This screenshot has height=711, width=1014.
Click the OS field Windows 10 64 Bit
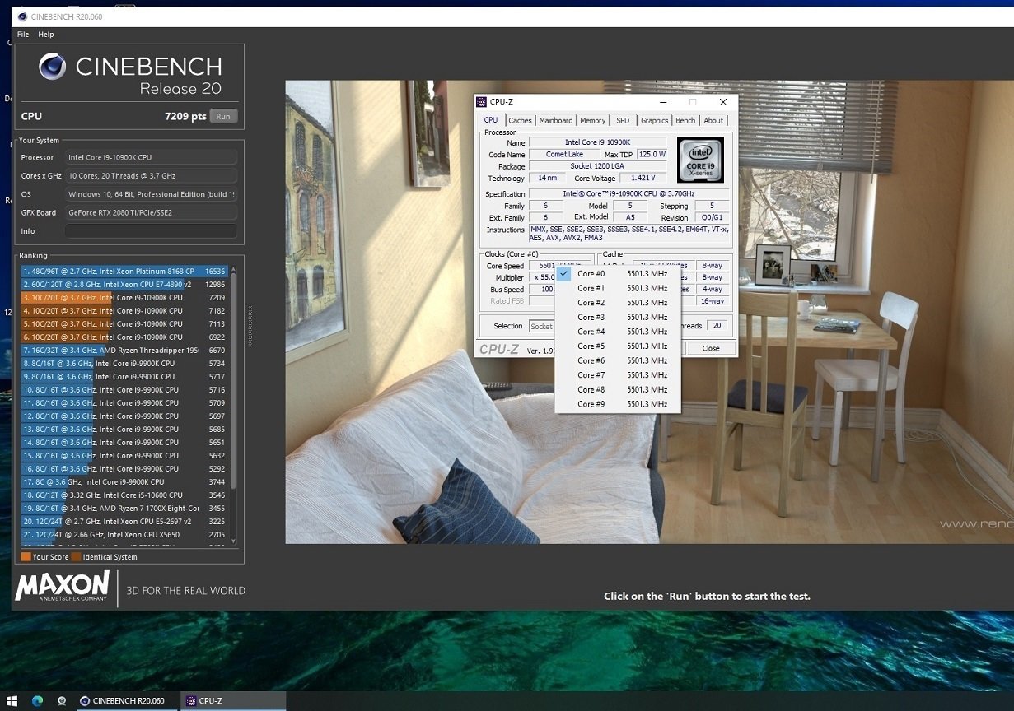(x=151, y=194)
